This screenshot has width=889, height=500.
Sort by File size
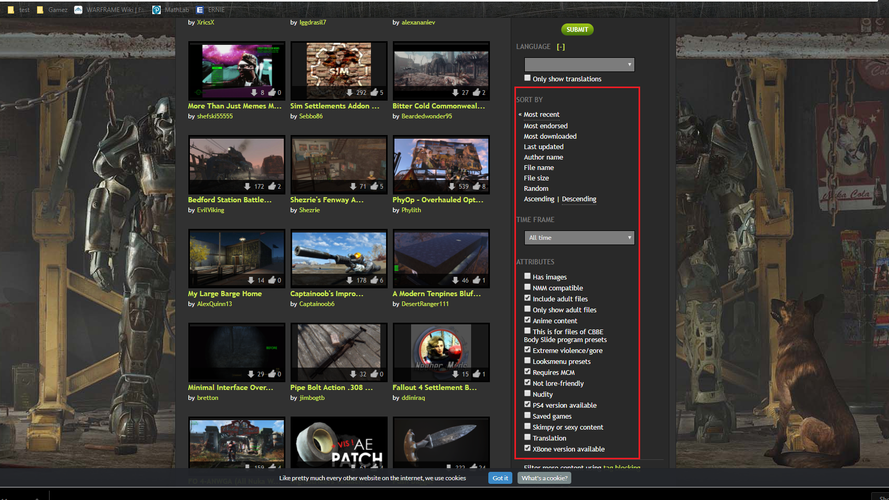coord(536,178)
